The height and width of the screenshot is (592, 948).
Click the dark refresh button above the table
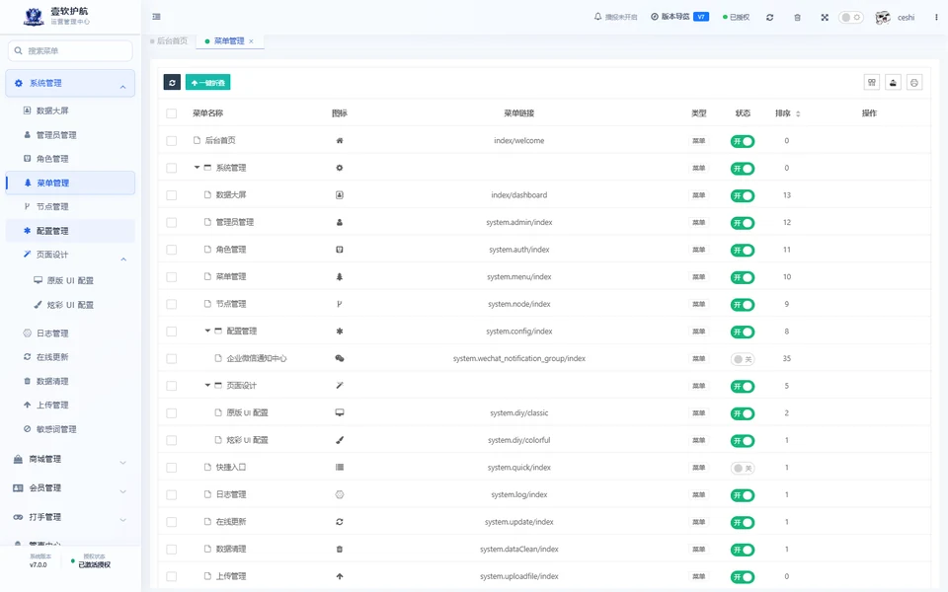pos(172,83)
